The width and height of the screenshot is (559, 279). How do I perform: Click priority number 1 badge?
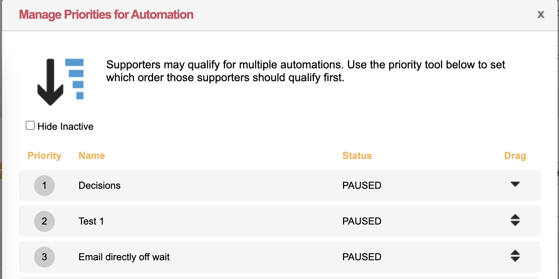pos(44,186)
